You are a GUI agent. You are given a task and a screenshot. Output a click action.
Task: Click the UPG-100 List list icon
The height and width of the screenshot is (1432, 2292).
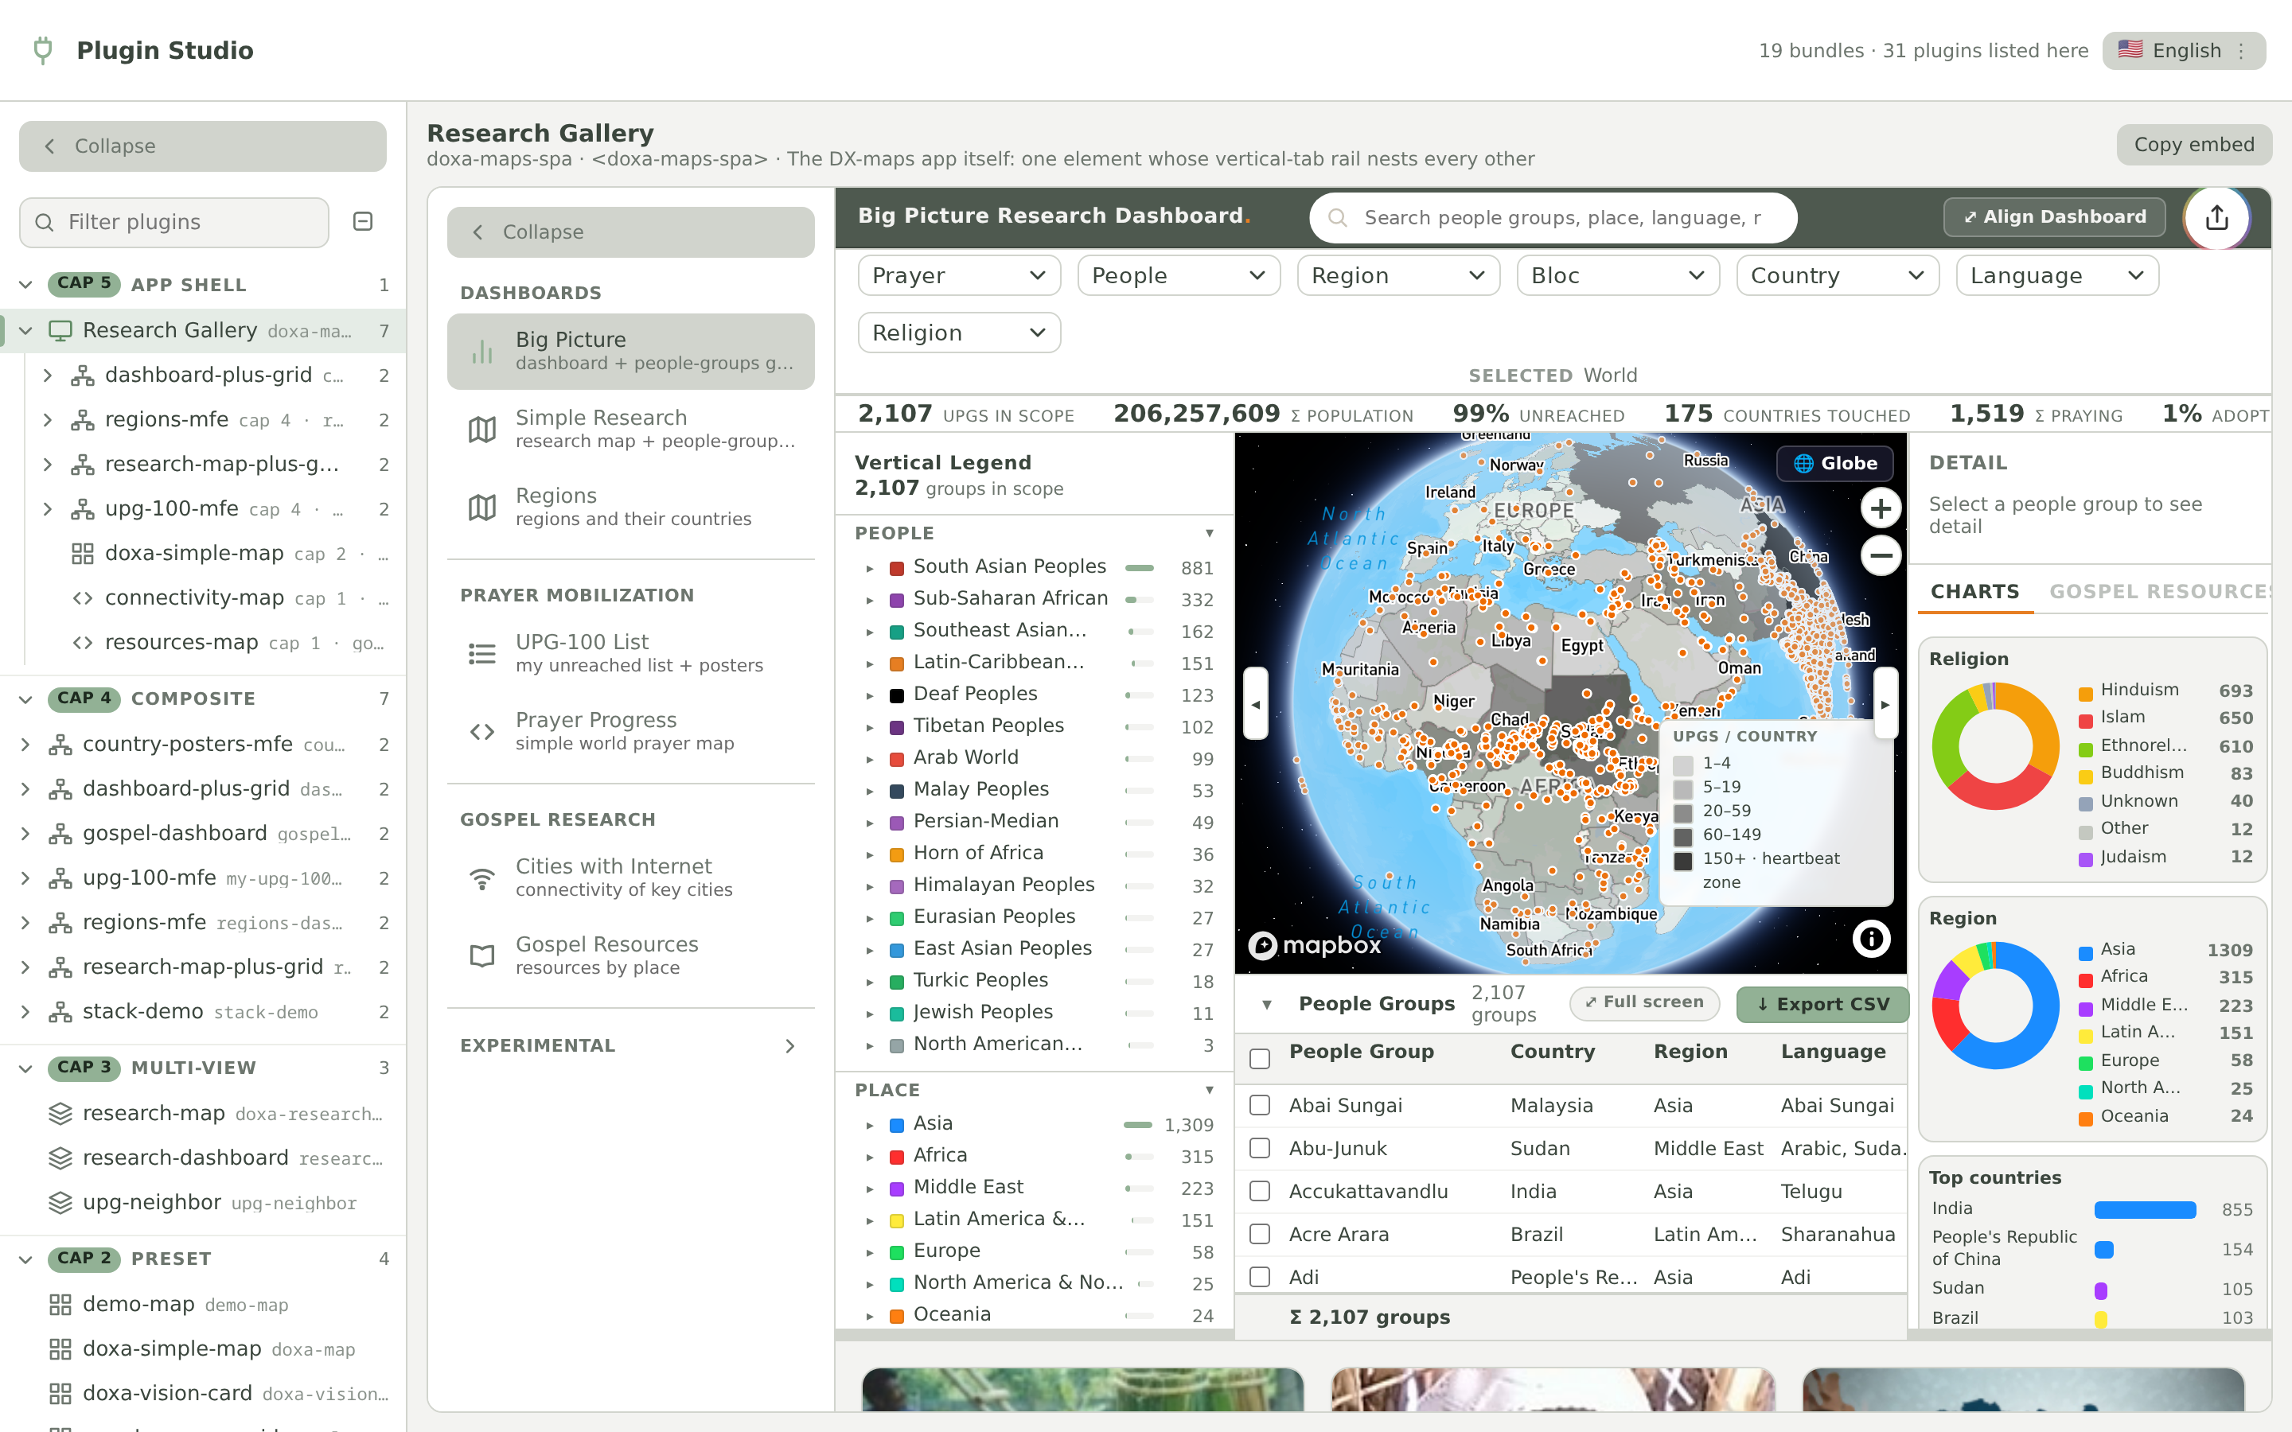(x=482, y=653)
